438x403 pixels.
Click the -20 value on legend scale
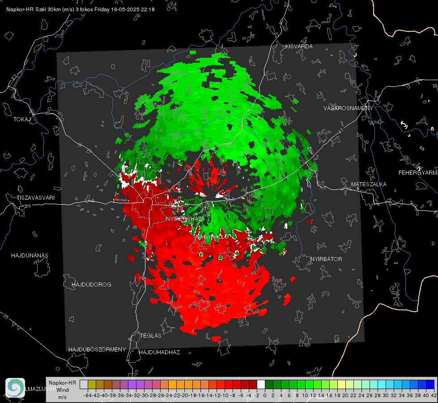pos(185,395)
